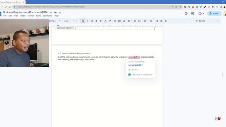The image size is (226, 127).
Task: Open View menu
Action: coord(16,16)
